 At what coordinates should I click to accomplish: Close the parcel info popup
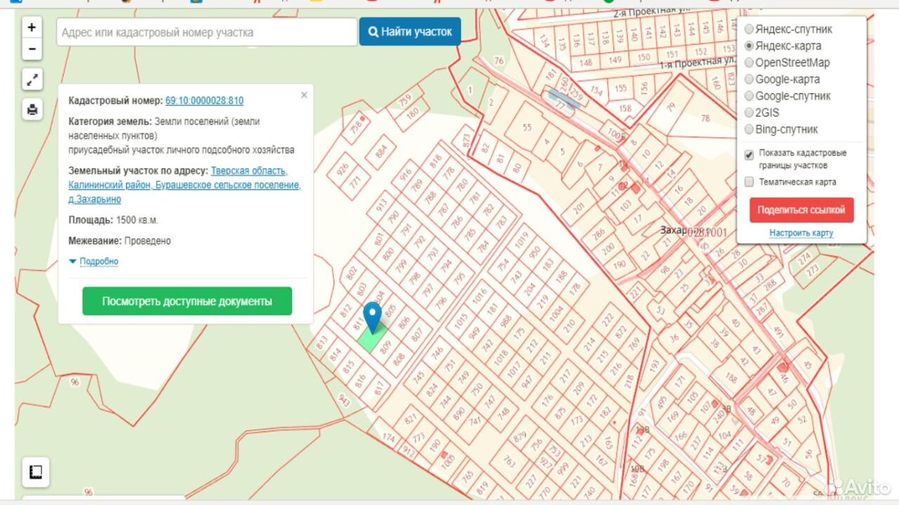point(304,95)
